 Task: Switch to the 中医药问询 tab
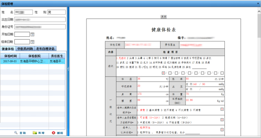[25, 49]
